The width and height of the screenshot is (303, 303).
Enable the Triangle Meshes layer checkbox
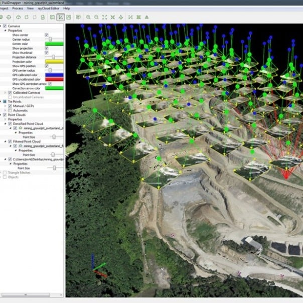click(4, 173)
